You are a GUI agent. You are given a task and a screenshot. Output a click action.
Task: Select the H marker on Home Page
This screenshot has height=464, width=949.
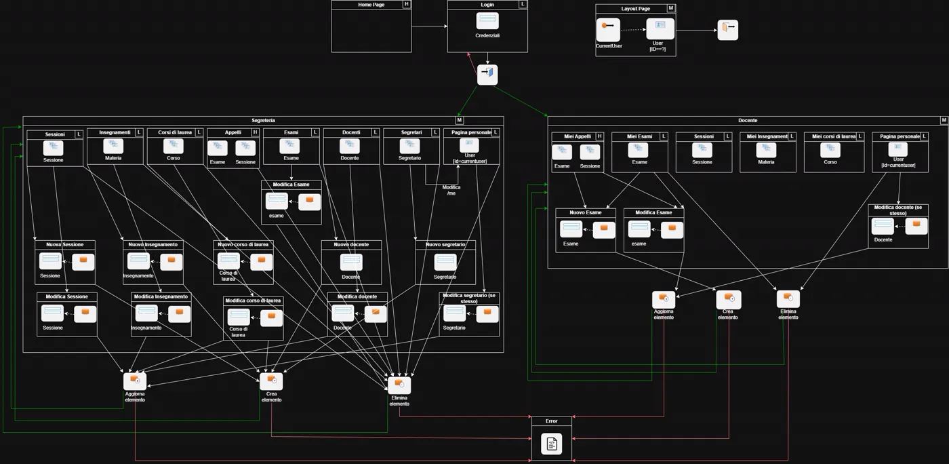pyautogui.click(x=407, y=5)
